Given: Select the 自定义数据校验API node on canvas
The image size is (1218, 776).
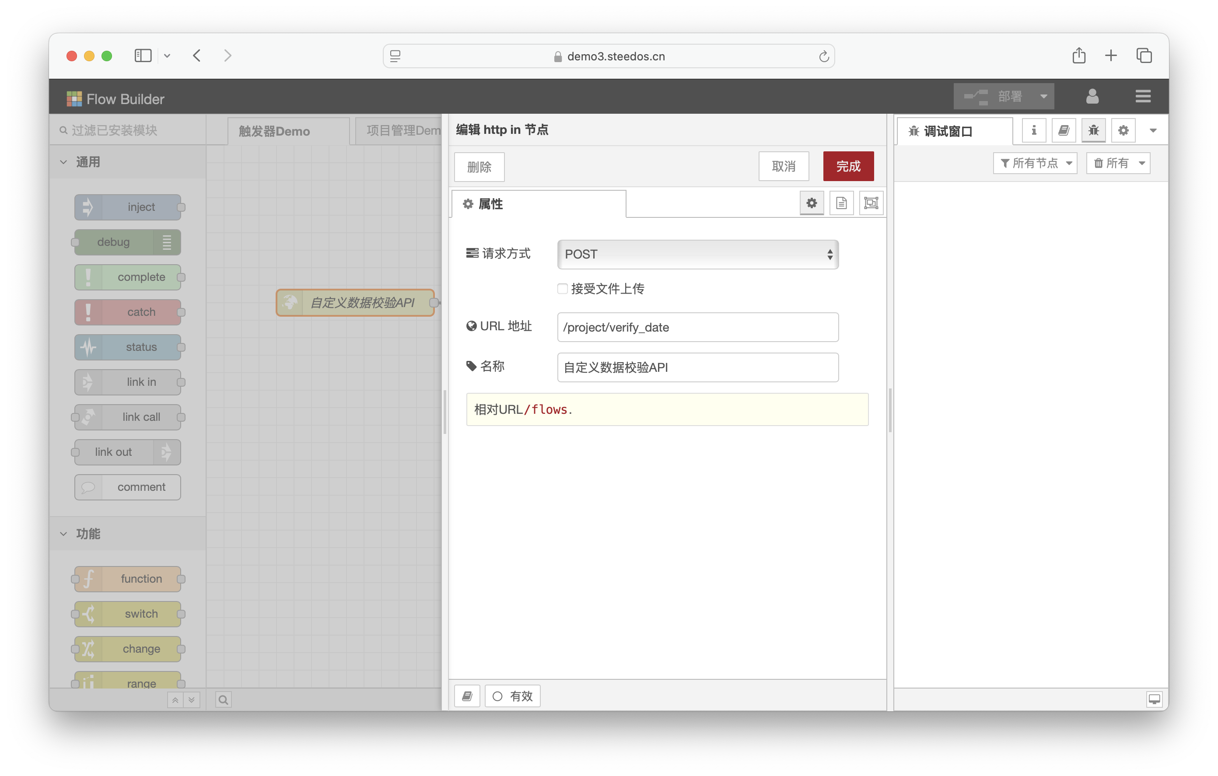Looking at the screenshot, I should tap(355, 303).
